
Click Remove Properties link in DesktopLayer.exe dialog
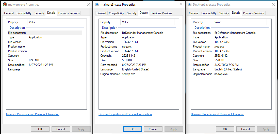218,114
